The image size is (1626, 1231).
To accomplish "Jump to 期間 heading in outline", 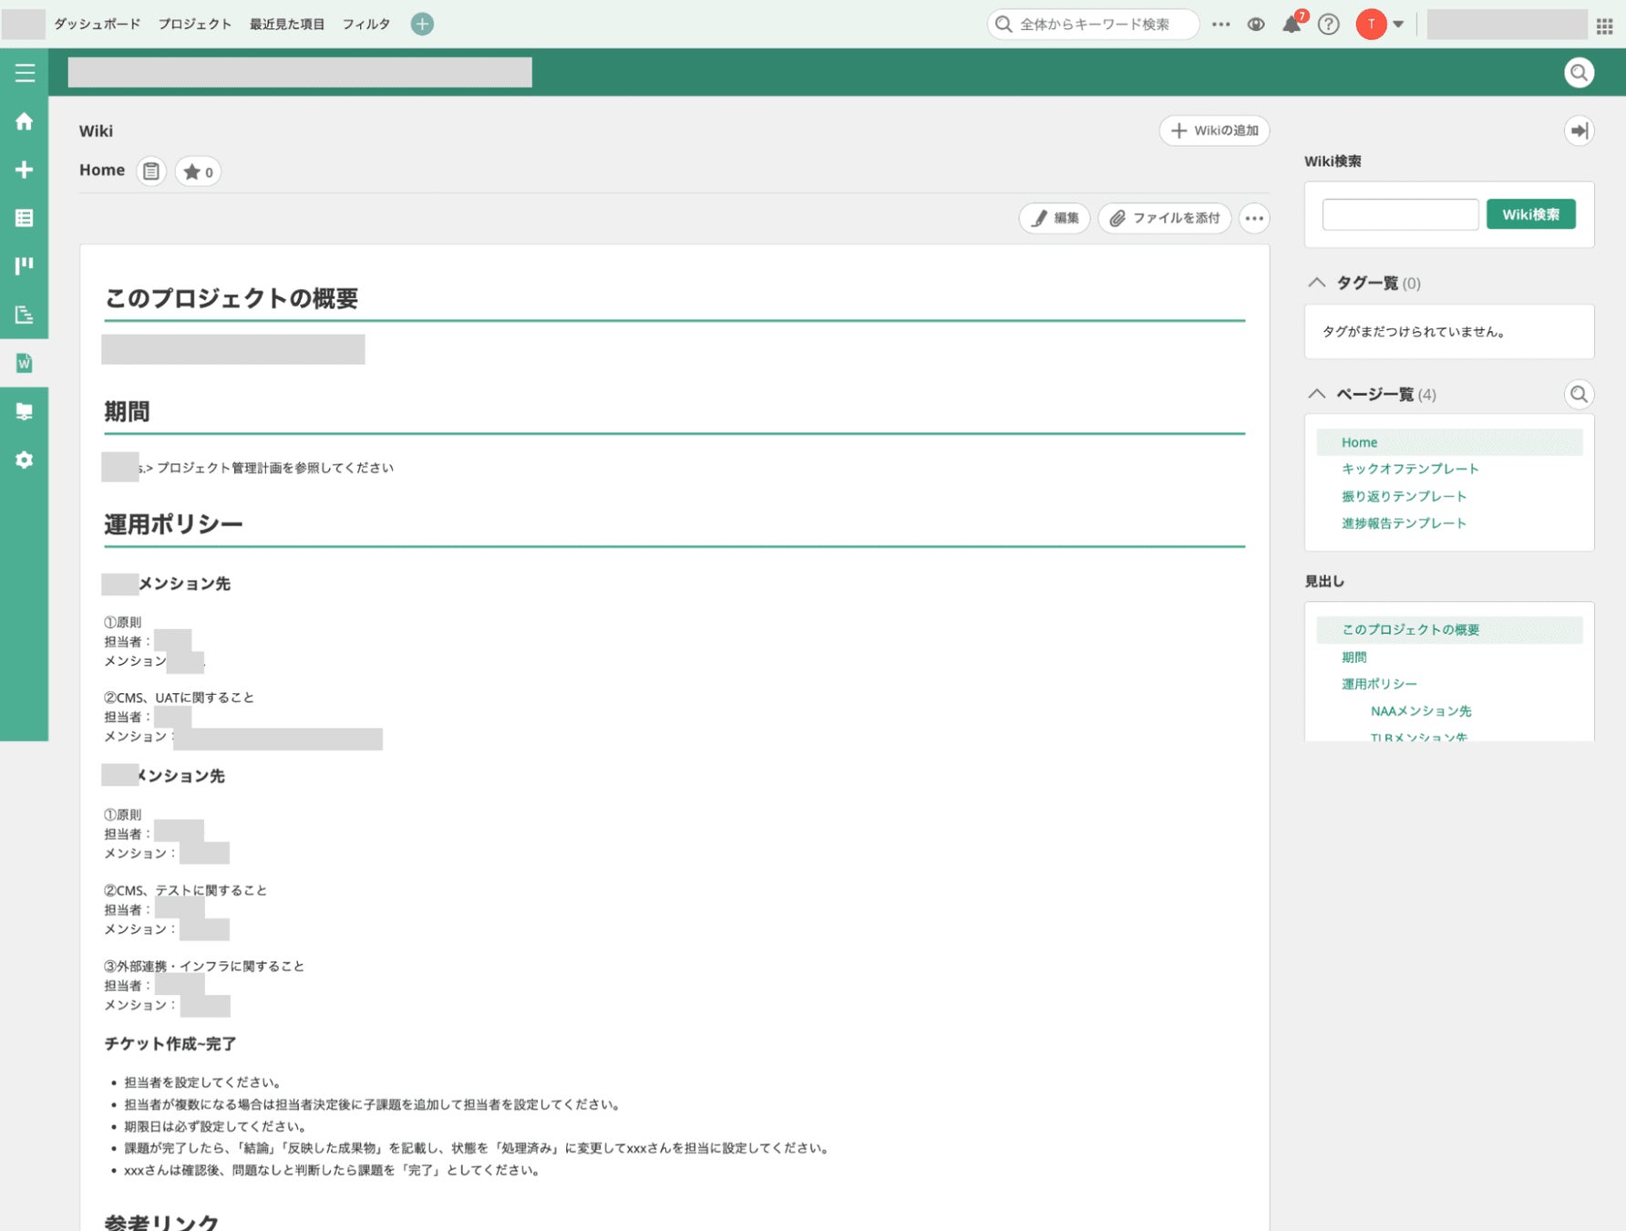I will tap(1353, 657).
